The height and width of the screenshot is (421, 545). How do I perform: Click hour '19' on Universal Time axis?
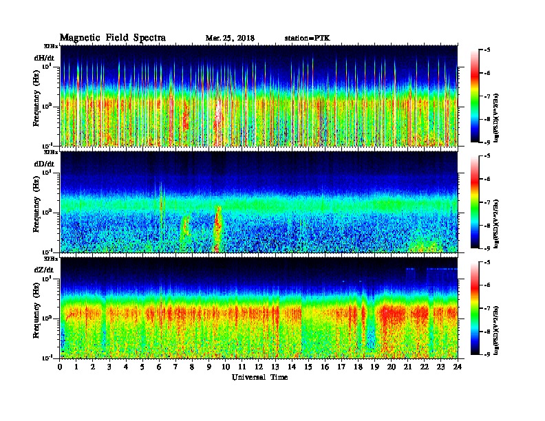coord(374,367)
